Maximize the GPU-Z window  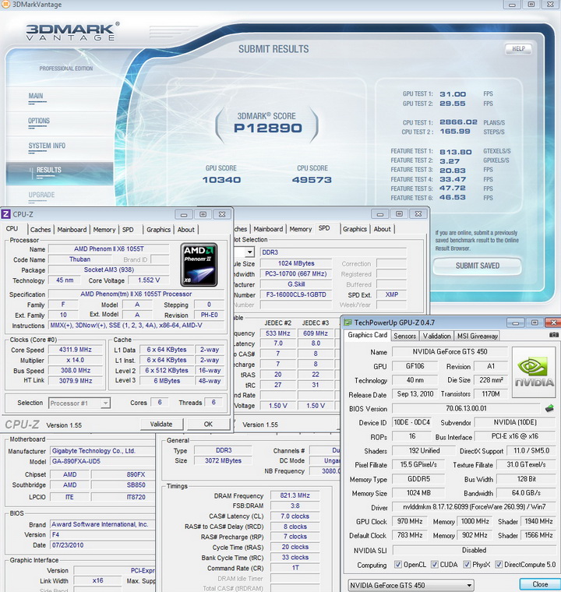[x=535, y=322]
